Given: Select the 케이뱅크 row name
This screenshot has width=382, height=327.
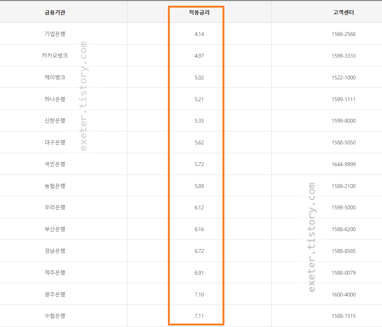Looking at the screenshot, I should (55, 77).
